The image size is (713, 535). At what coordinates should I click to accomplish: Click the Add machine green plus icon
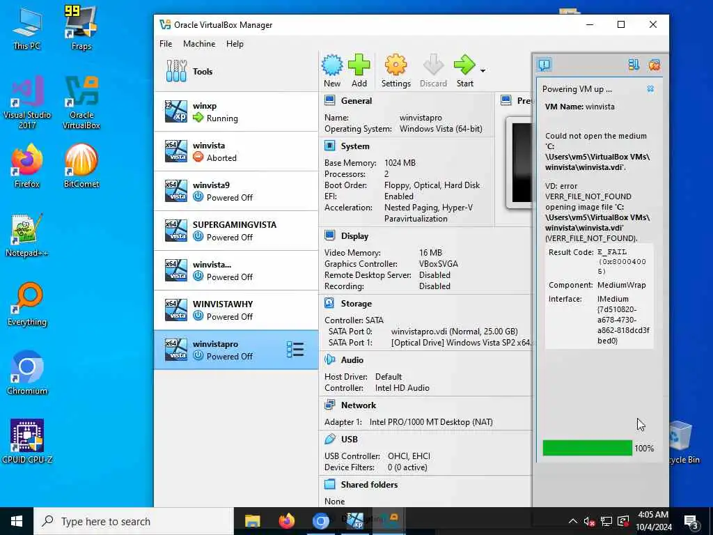pos(359,65)
